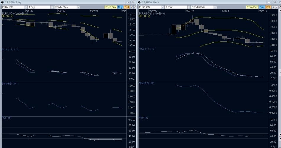Expand the 1 day timeframe dropdown arrow
Image resolution: width=281 pixels, height=148 pixels.
[52, 7]
